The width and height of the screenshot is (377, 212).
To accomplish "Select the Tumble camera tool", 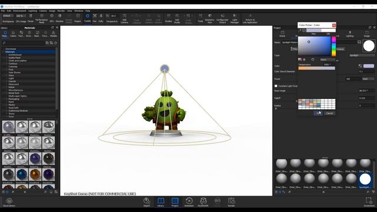I will (x=87, y=18).
